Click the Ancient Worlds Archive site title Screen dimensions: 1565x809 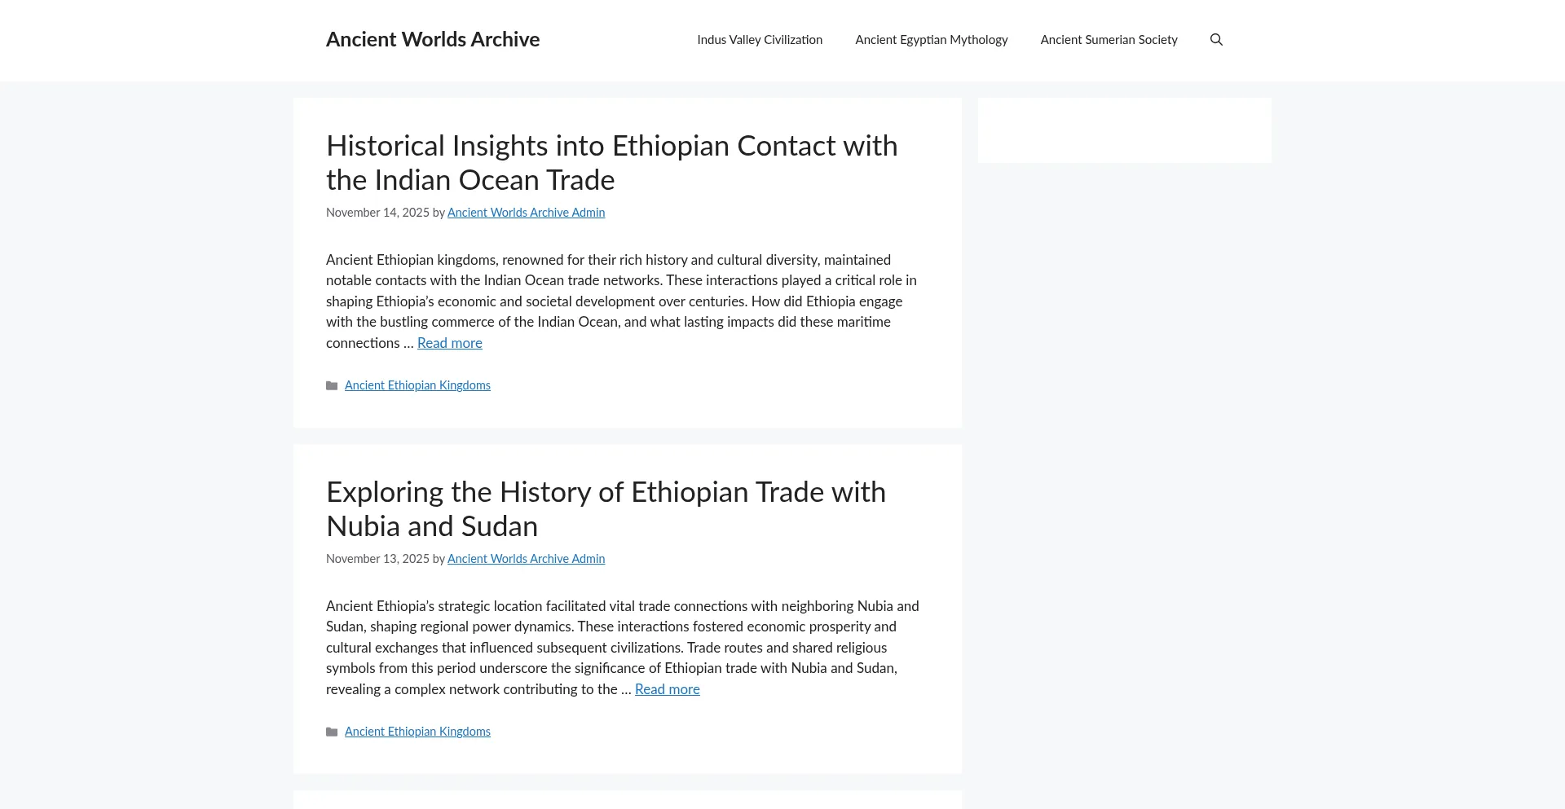433,39
